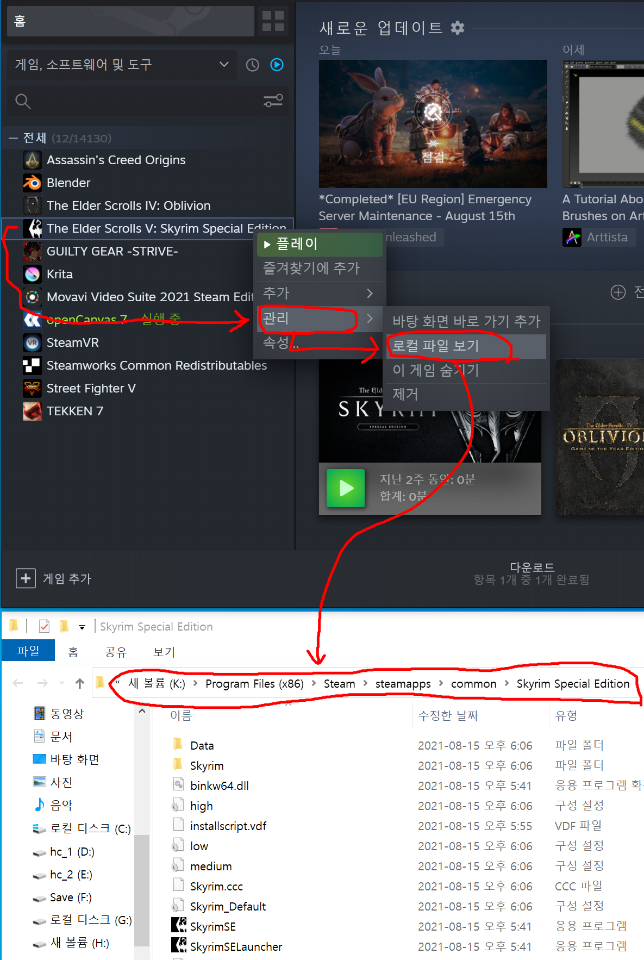Viewport: 644px width, 960px height.
Task: Select The Elder Scrolls IV: Oblivion
Action: [128, 205]
